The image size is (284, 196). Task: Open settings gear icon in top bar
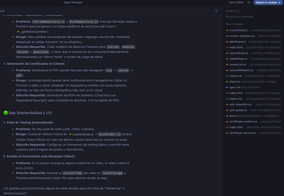coord(249,2)
